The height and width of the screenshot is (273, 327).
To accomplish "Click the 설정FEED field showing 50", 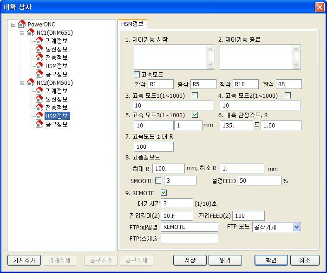I will pyautogui.click(x=259, y=180).
